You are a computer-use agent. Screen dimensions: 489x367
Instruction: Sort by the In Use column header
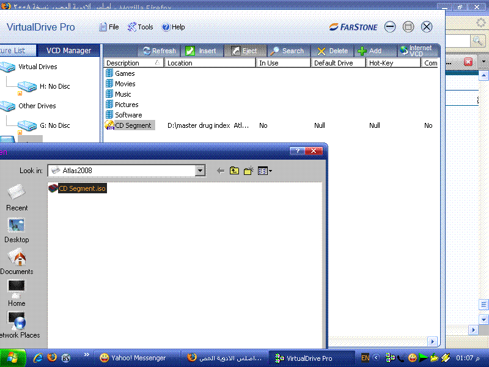pos(284,63)
